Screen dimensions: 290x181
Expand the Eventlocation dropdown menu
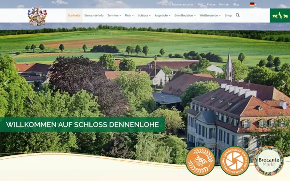tap(185, 15)
